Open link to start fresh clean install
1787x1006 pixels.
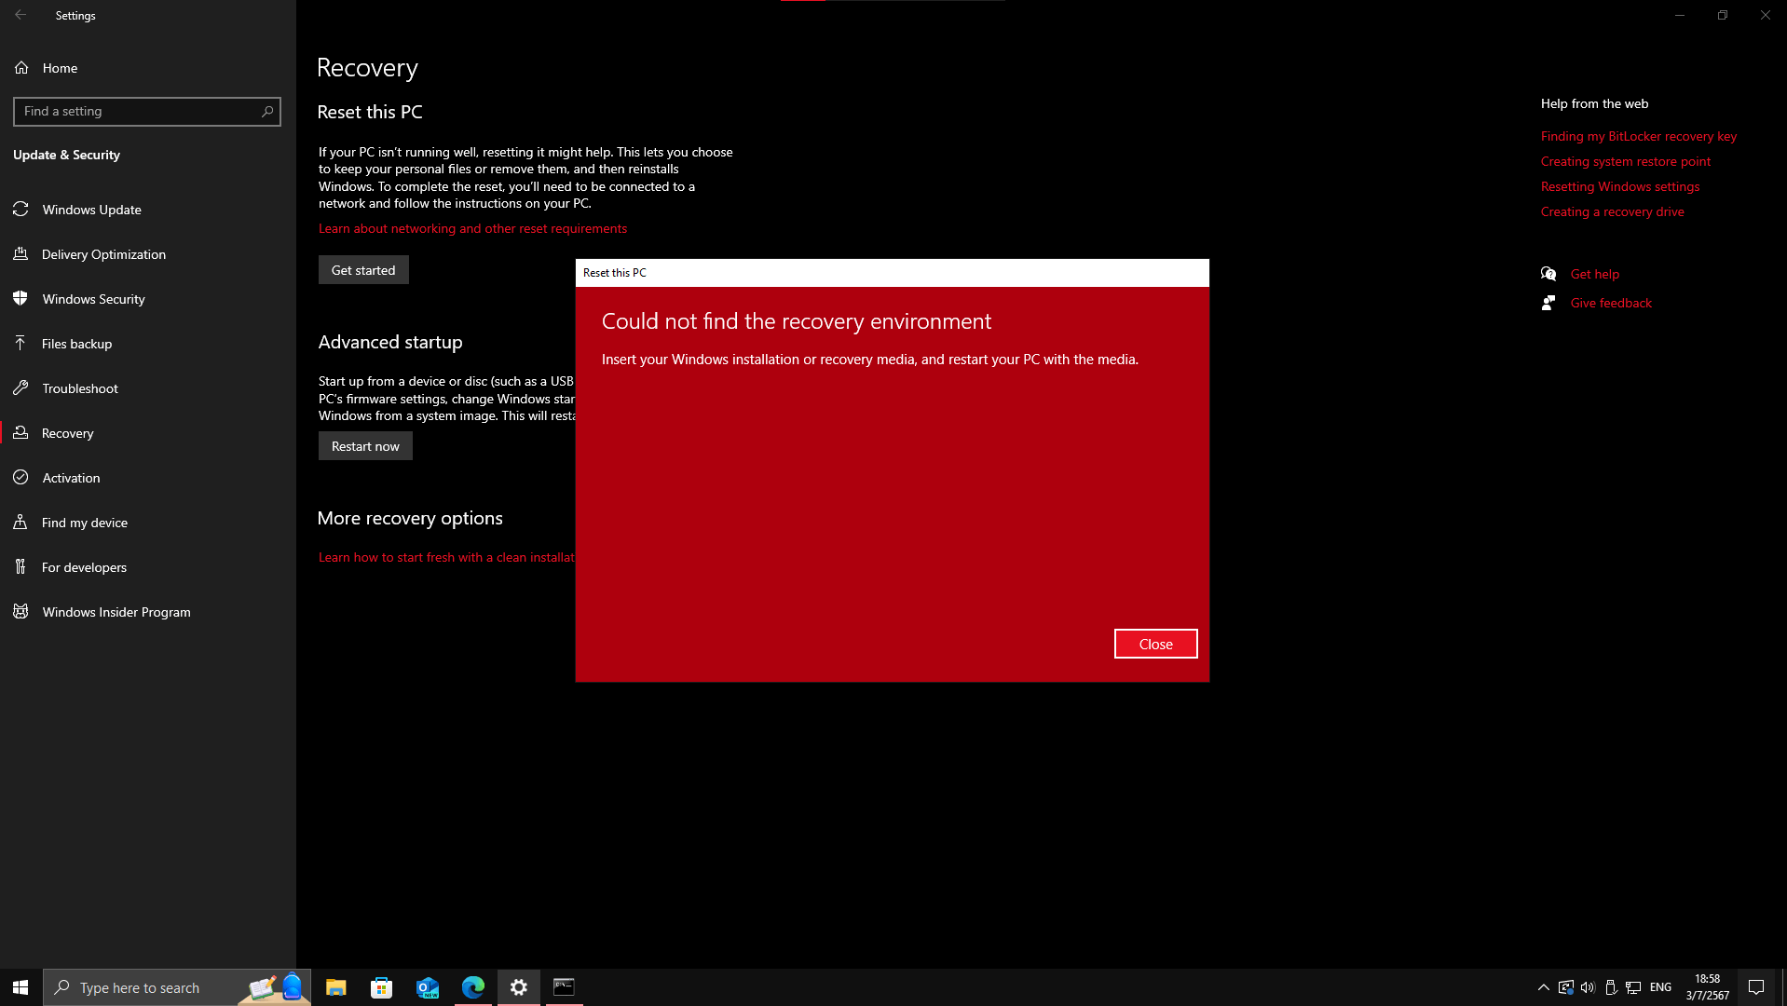(446, 557)
